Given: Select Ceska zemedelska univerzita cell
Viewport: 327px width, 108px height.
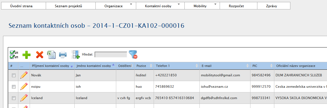Looking at the screenshot, I should (301, 87).
